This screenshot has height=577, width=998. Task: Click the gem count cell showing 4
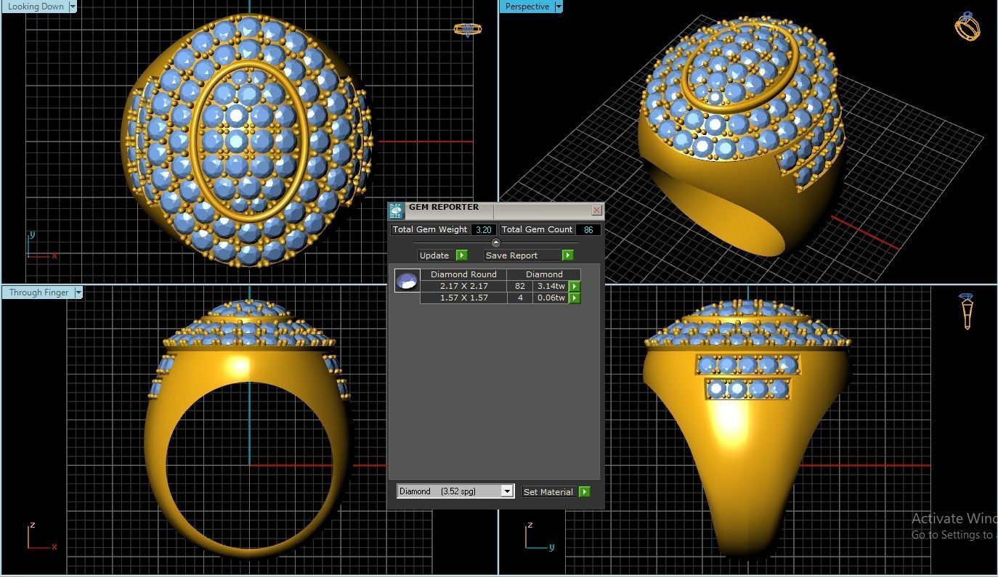point(519,298)
